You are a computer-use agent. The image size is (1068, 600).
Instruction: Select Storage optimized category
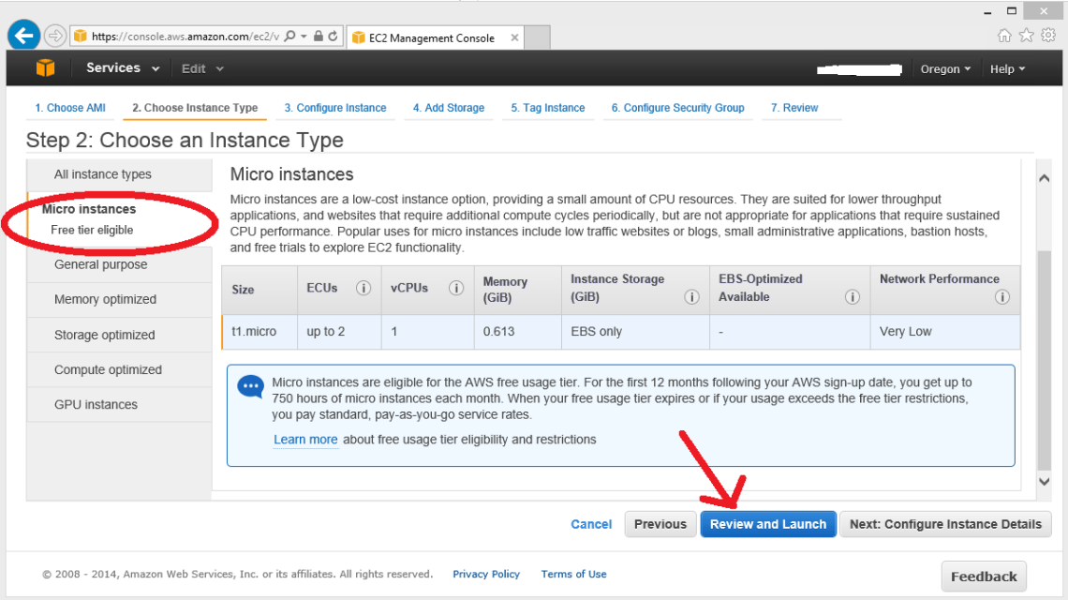(119, 335)
